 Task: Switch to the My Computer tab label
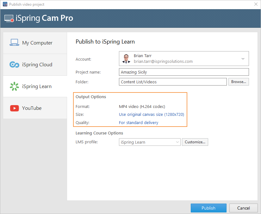(37, 43)
